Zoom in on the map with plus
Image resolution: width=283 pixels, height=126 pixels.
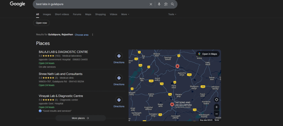[x=217, y=107]
